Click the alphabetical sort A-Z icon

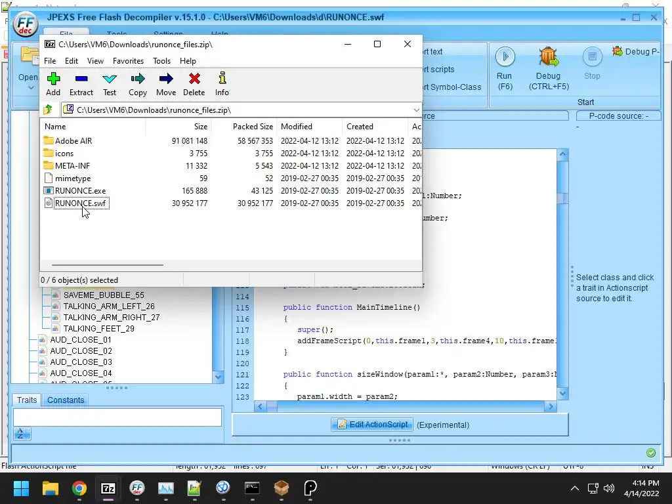22,434
